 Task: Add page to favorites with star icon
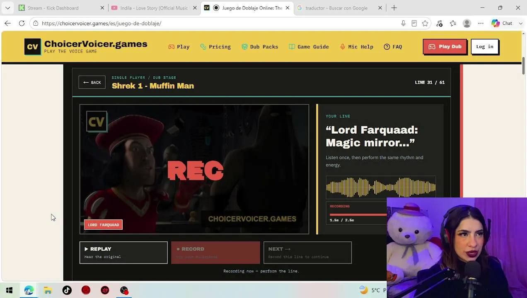(425, 23)
